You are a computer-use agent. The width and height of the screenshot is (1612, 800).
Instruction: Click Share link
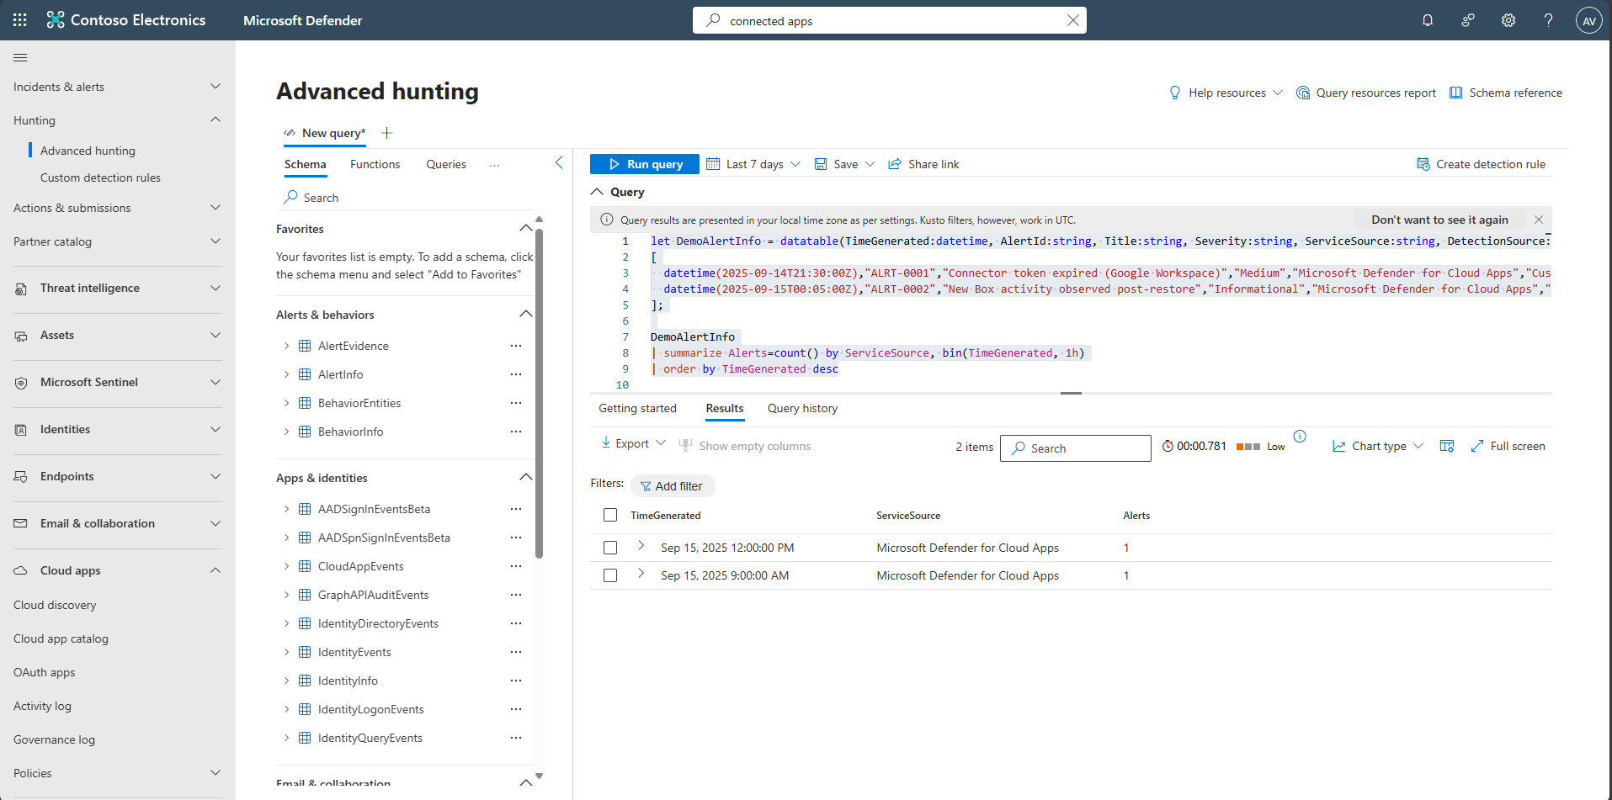tap(924, 164)
